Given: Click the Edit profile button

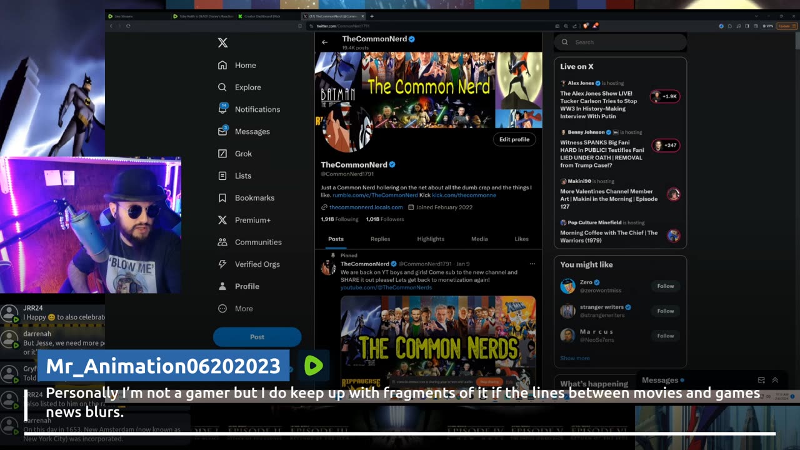Looking at the screenshot, I should point(514,139).
